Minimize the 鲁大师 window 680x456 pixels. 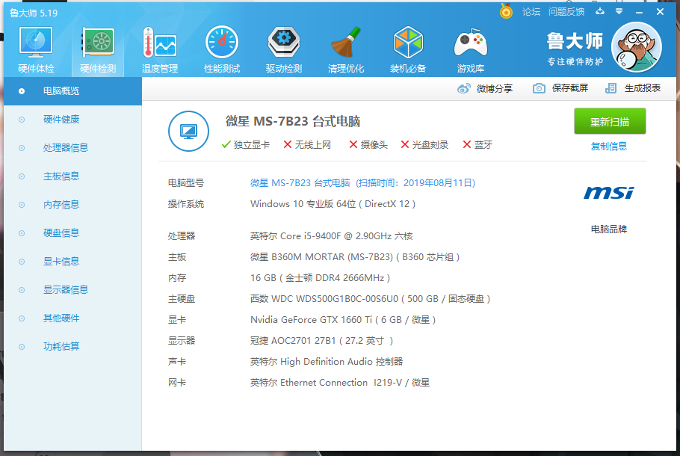[639, 12]
